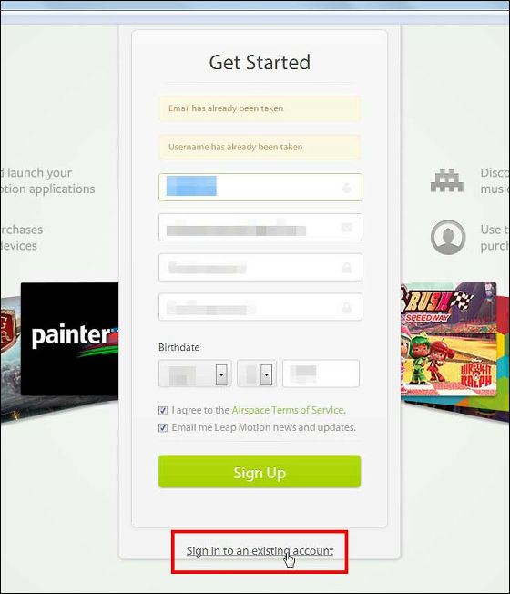Click the padlock icon in the password field
The width and height of the screenshot is (510, 594).
(x=346, y=268)
